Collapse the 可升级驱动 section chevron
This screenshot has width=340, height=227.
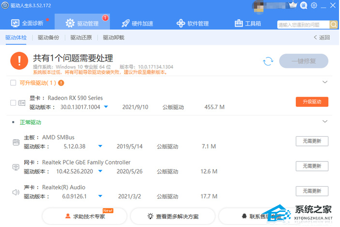coord(325,82)
